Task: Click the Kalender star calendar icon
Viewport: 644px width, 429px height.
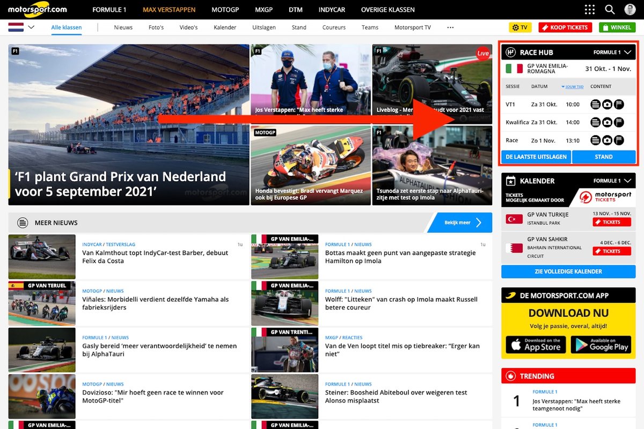Action: coord(511,181)
